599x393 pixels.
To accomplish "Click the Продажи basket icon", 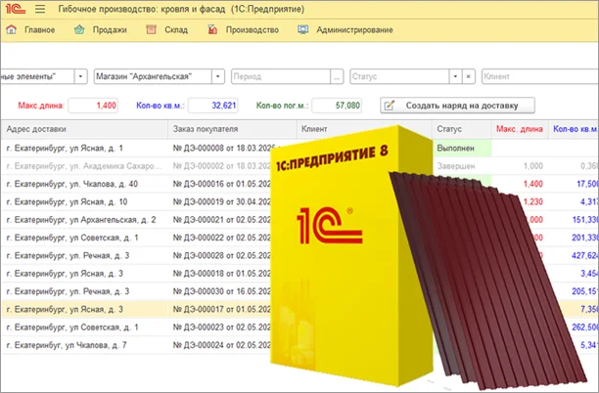I will point(79,29).
